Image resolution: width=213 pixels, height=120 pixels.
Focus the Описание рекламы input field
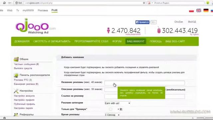111,90
